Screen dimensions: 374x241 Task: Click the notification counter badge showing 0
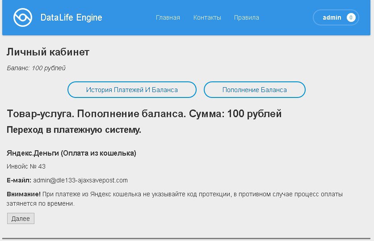pyautogui.click(x=351, y=17)
